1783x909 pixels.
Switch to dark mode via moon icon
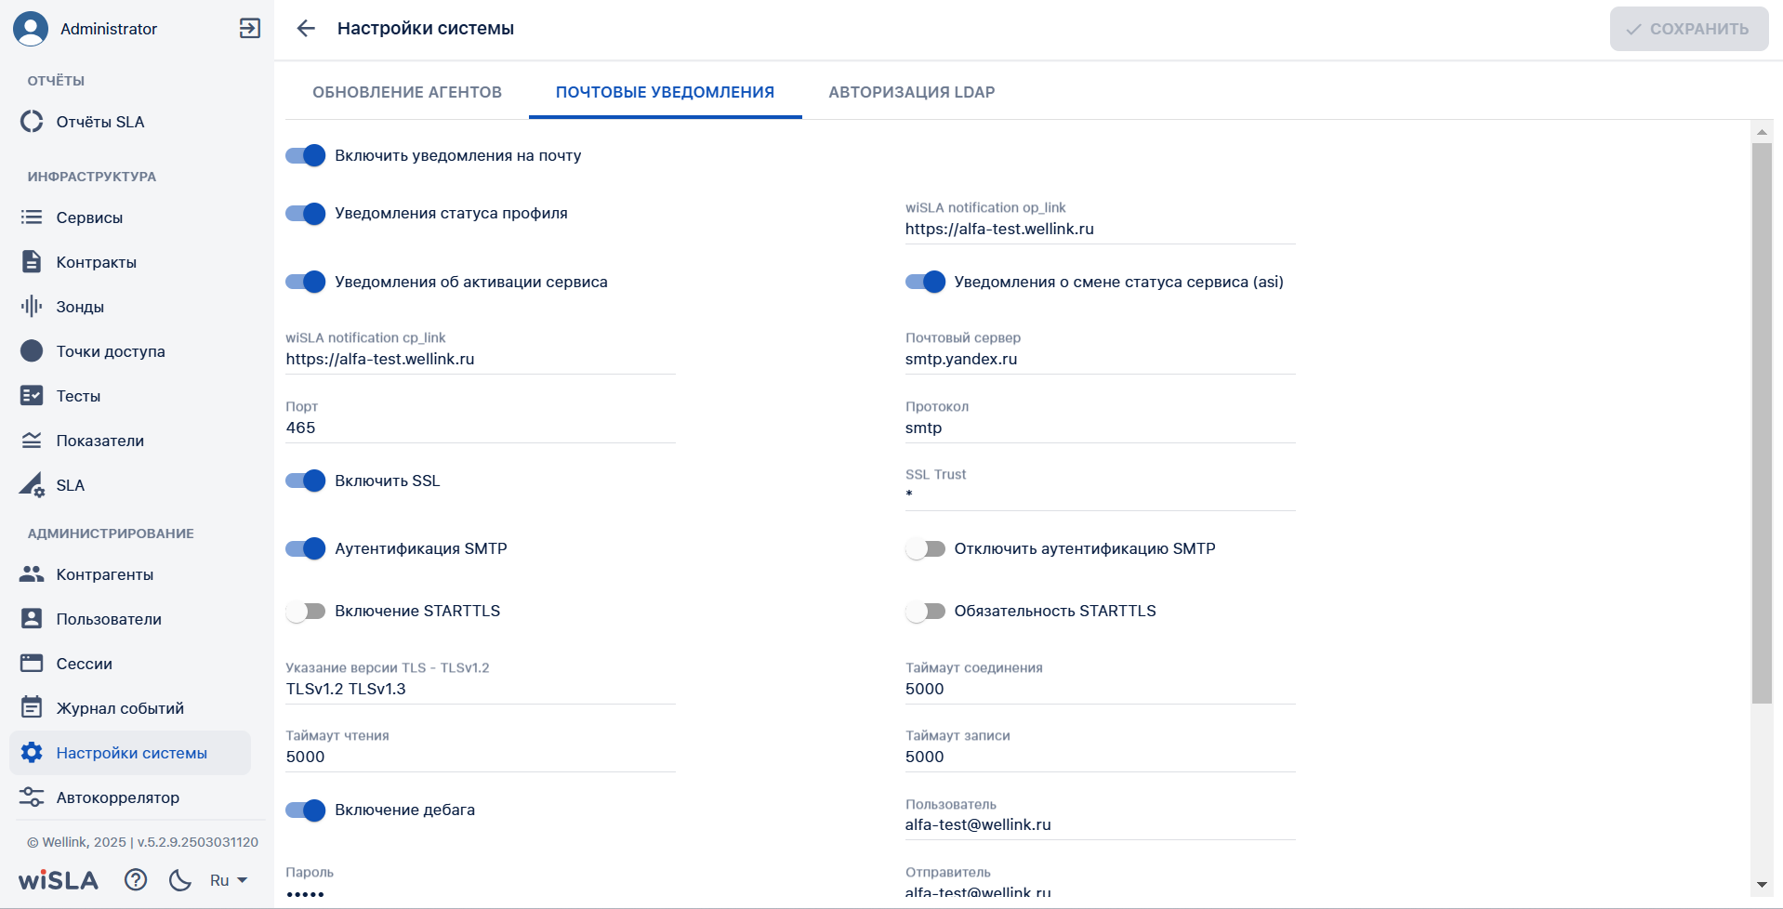(x=180, y=879)
